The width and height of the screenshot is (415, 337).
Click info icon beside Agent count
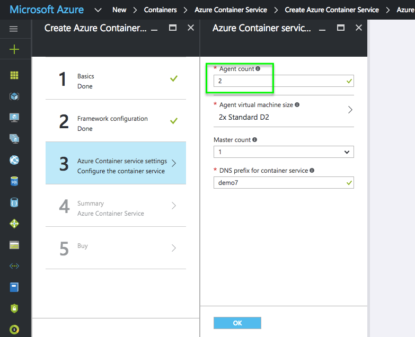click(x=258, y=69)
